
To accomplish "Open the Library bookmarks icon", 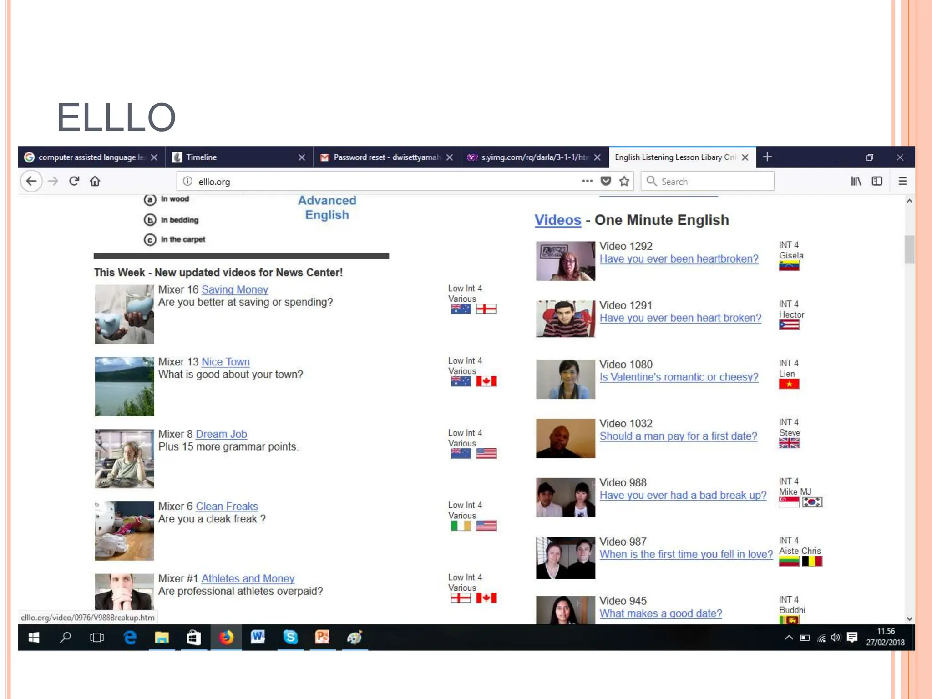I will click(x=856, y=181).
